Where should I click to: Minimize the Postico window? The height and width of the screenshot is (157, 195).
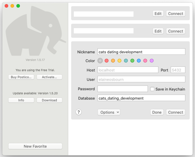12,6
